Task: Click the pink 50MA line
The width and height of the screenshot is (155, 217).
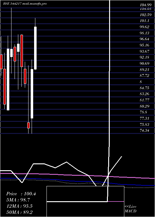Action: click(x=77, y=175)
